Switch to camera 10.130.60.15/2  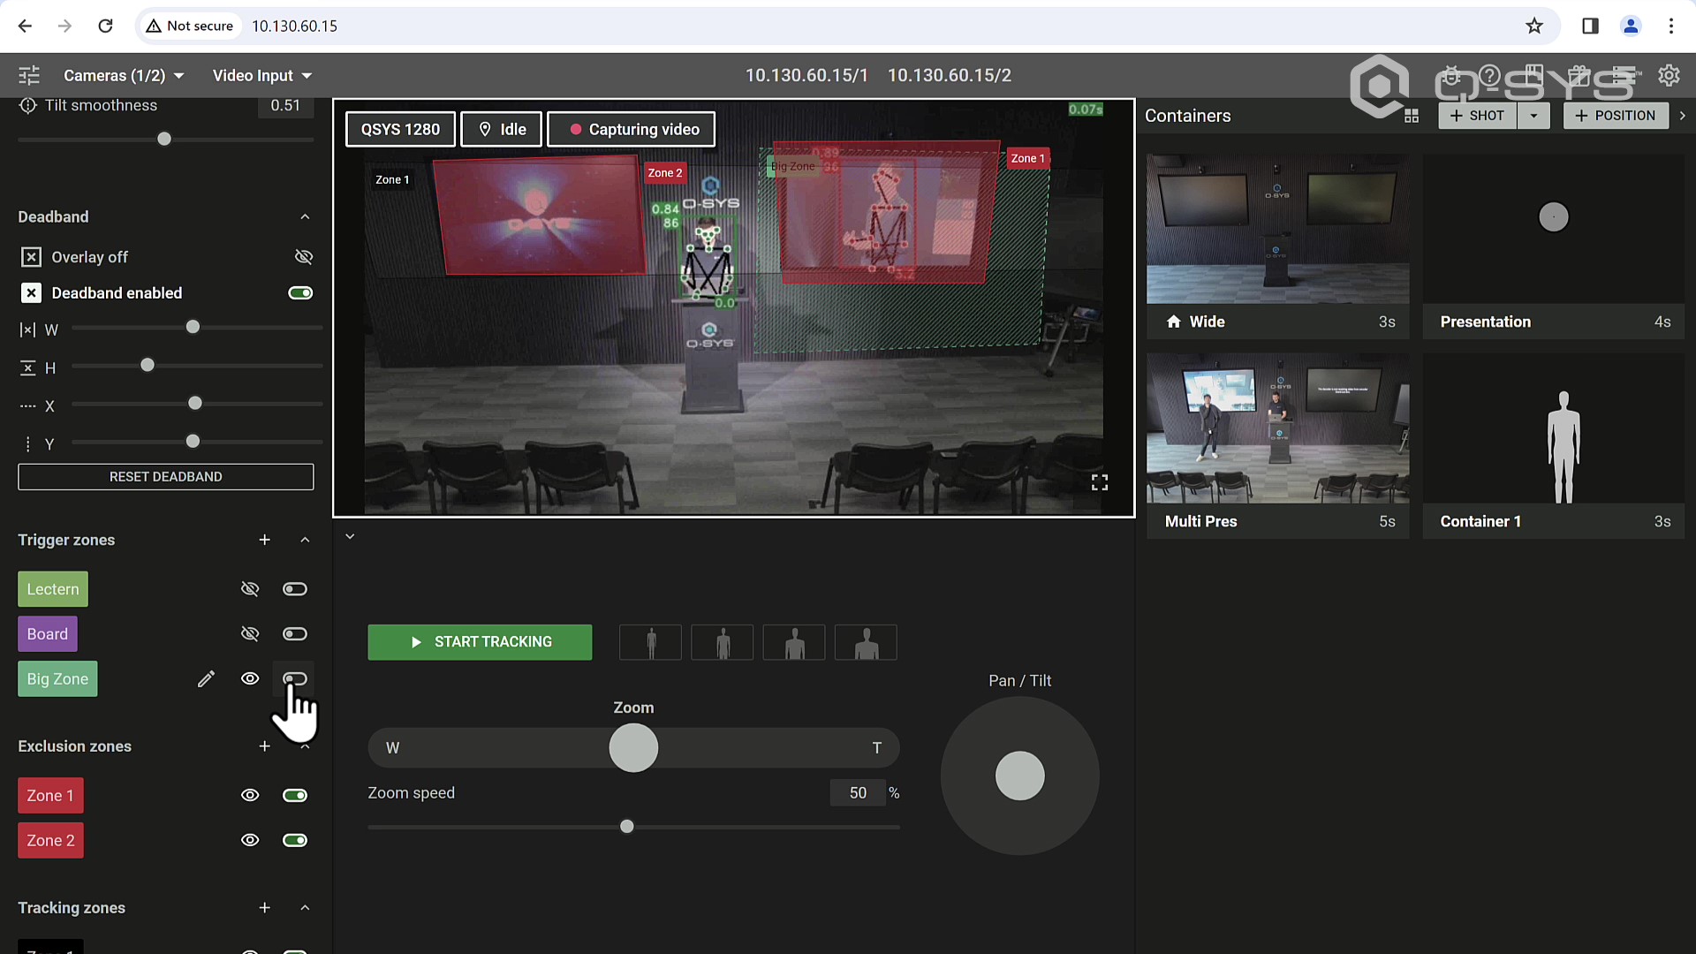tap(950, 75)
